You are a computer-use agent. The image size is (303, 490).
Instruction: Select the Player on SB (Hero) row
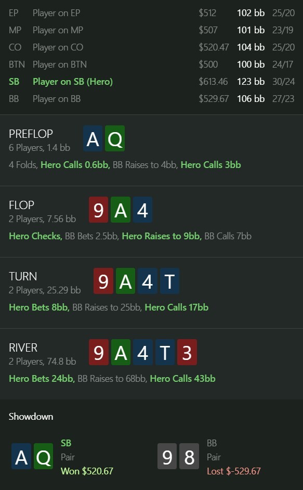pyautogui.click(x=152, y=82)
